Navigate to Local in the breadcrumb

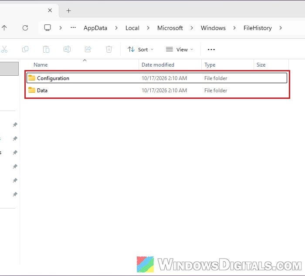[132, 28]
